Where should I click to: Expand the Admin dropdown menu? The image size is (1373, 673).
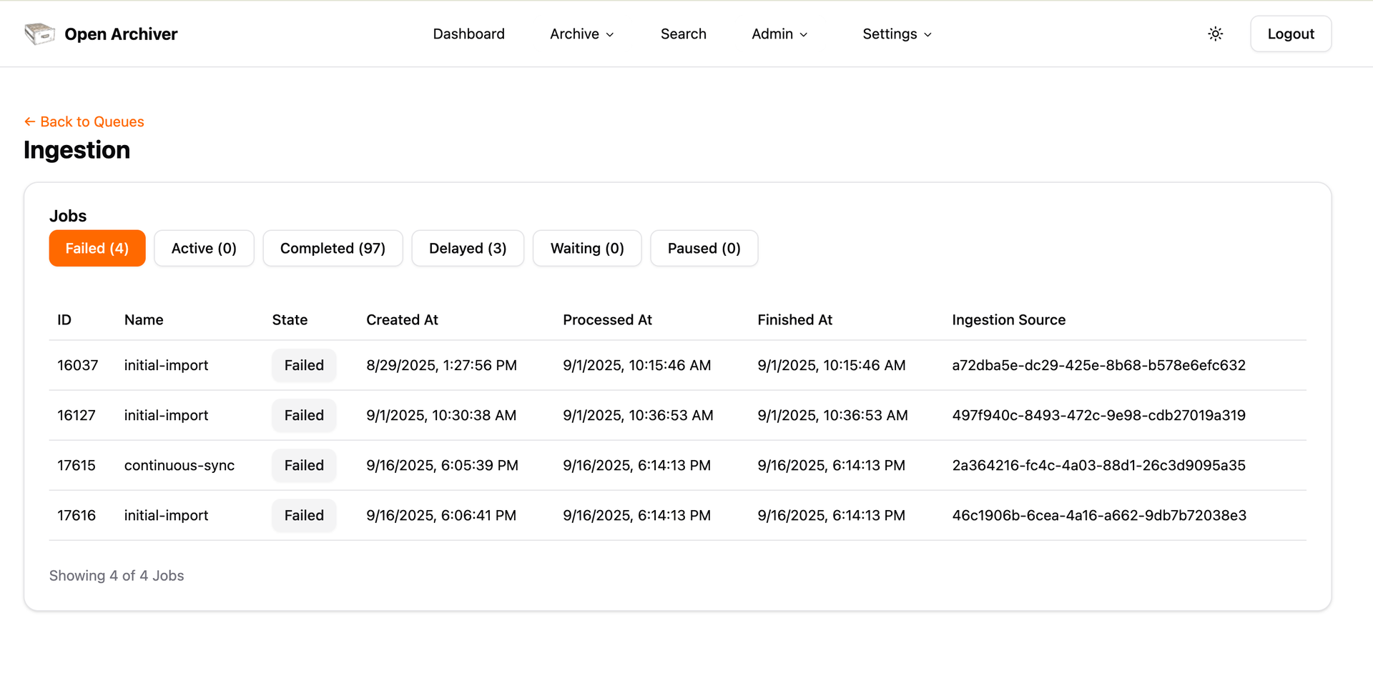(779, 34)
